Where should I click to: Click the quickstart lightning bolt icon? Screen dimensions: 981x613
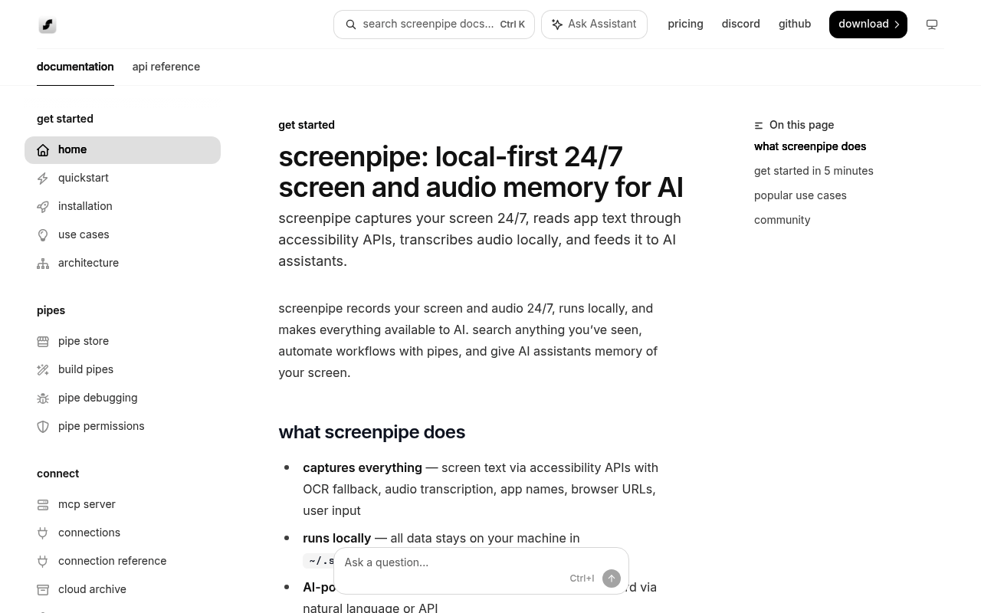click(x=43, y=179)
